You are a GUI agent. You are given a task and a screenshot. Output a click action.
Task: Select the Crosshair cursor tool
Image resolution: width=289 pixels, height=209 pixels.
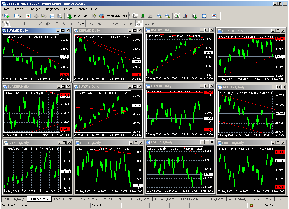click(15, 24)
